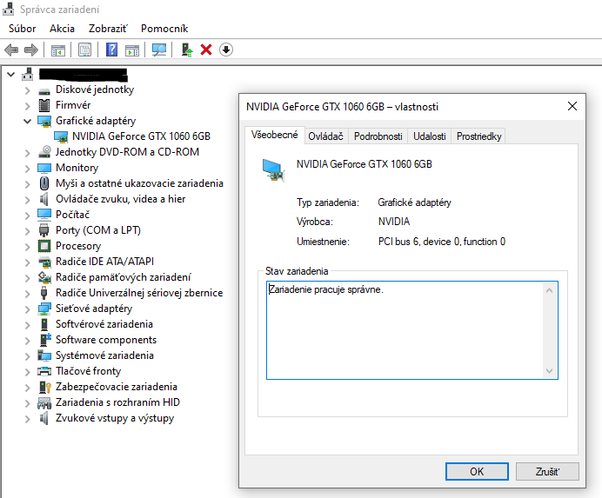Open the Zobraziť menu

(x=108, y=29)
